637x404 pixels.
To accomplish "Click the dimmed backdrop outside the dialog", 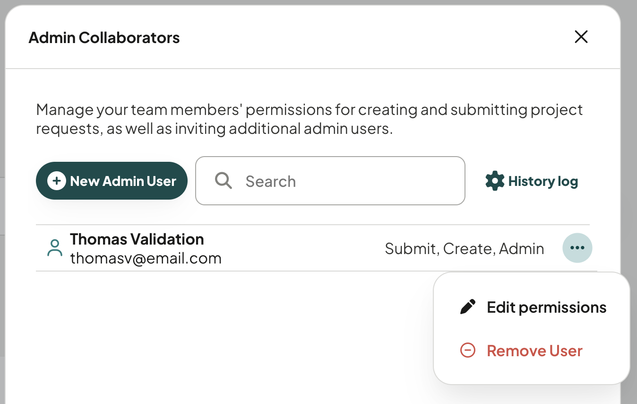I will (628, 142).
